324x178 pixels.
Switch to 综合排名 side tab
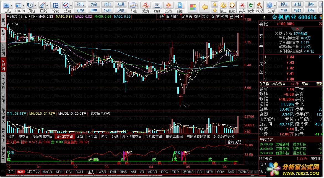[x=3, y=116]
